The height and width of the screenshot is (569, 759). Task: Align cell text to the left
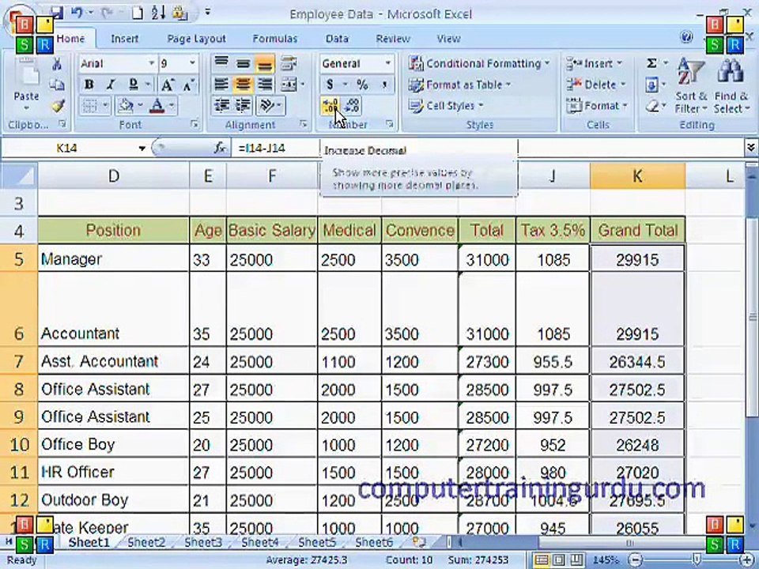221,85
